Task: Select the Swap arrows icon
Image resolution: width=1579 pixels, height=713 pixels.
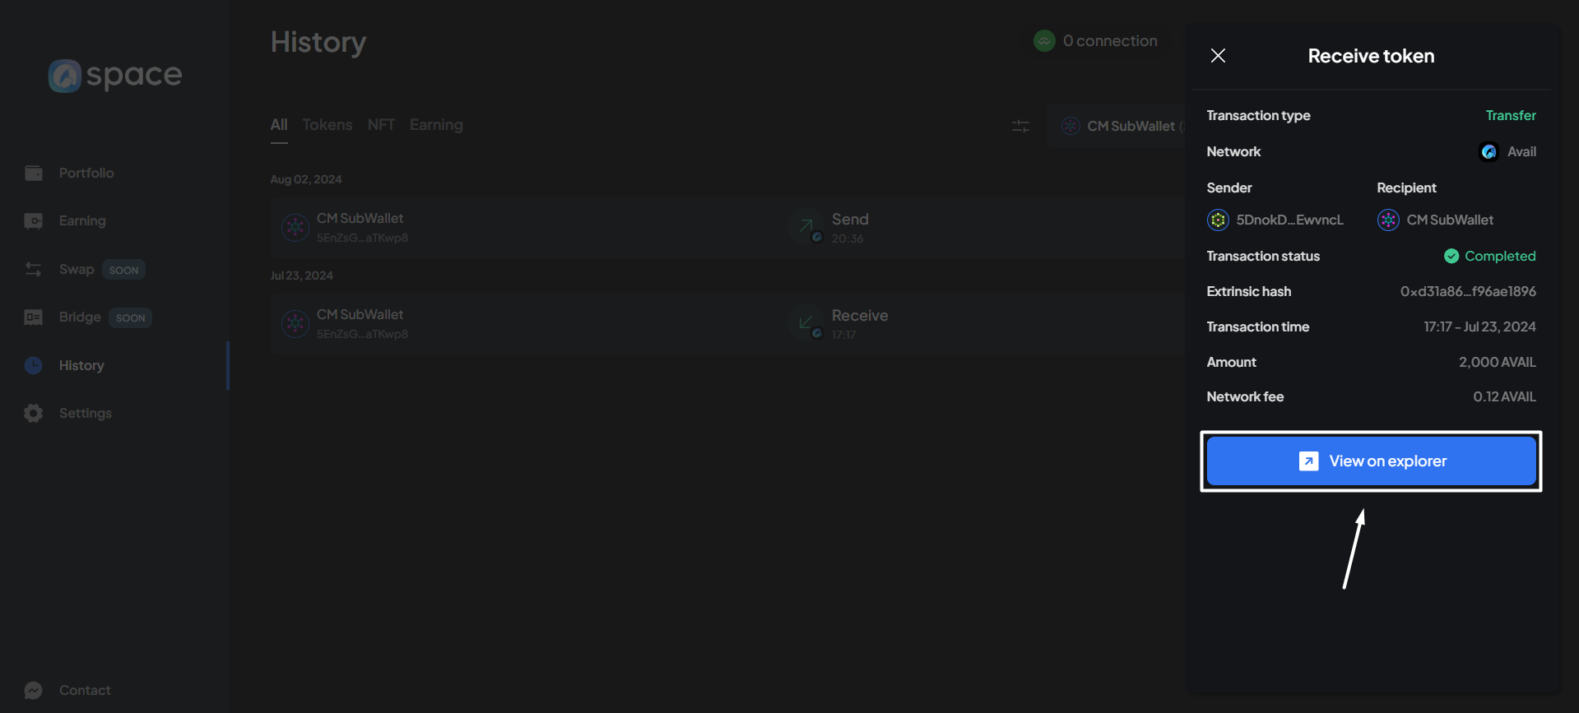Action: click(34, 270)
